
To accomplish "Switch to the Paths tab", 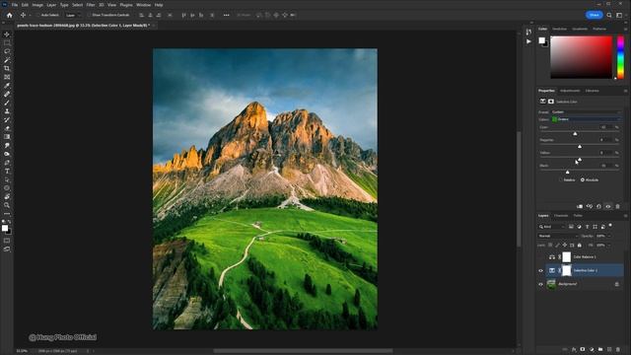I will point(578,216).
